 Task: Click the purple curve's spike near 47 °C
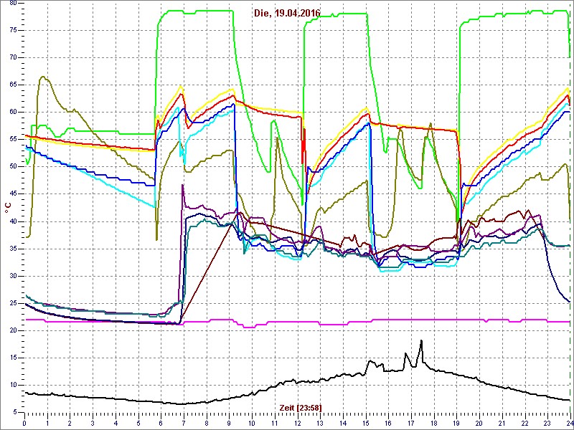coord(182,186)
